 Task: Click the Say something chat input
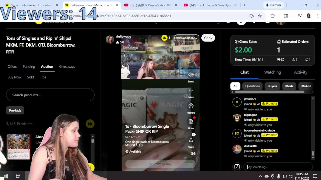point(278,167)
